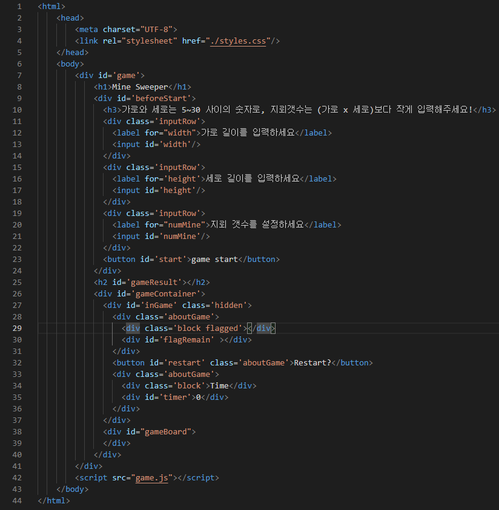
Task: Click 'gameContainer' id value
Action: [166, 293]
